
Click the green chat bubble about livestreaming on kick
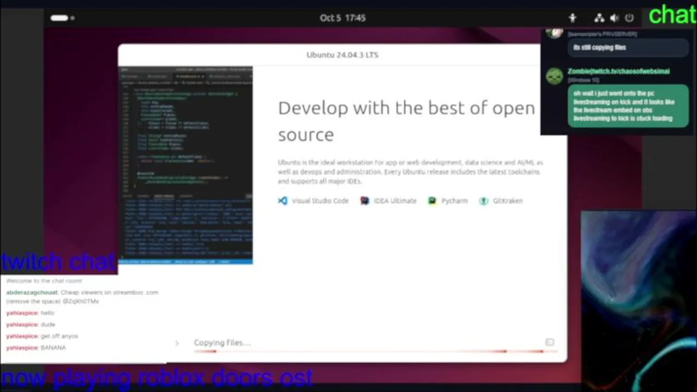point(628,106)
